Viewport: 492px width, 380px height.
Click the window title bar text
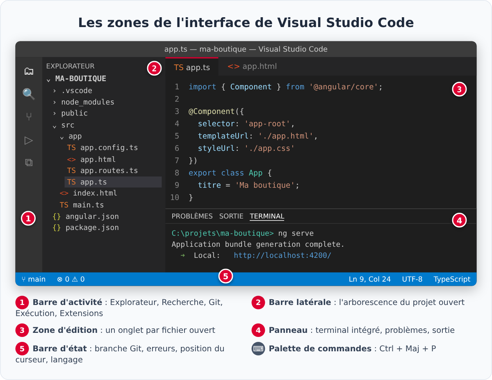pyautogui.click(x=246, y=49)
